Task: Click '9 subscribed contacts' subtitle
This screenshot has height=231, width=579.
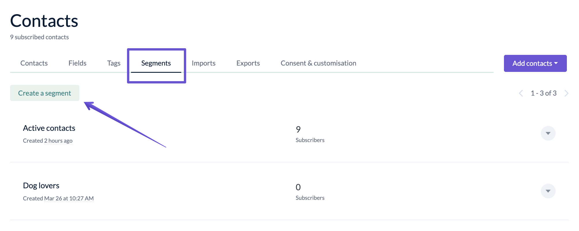Action: click(39, 37)
